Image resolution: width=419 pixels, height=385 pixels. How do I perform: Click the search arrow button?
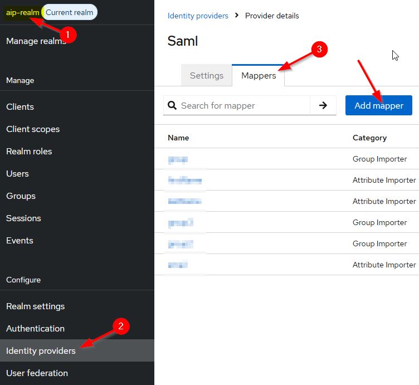[x=323, y=105]
